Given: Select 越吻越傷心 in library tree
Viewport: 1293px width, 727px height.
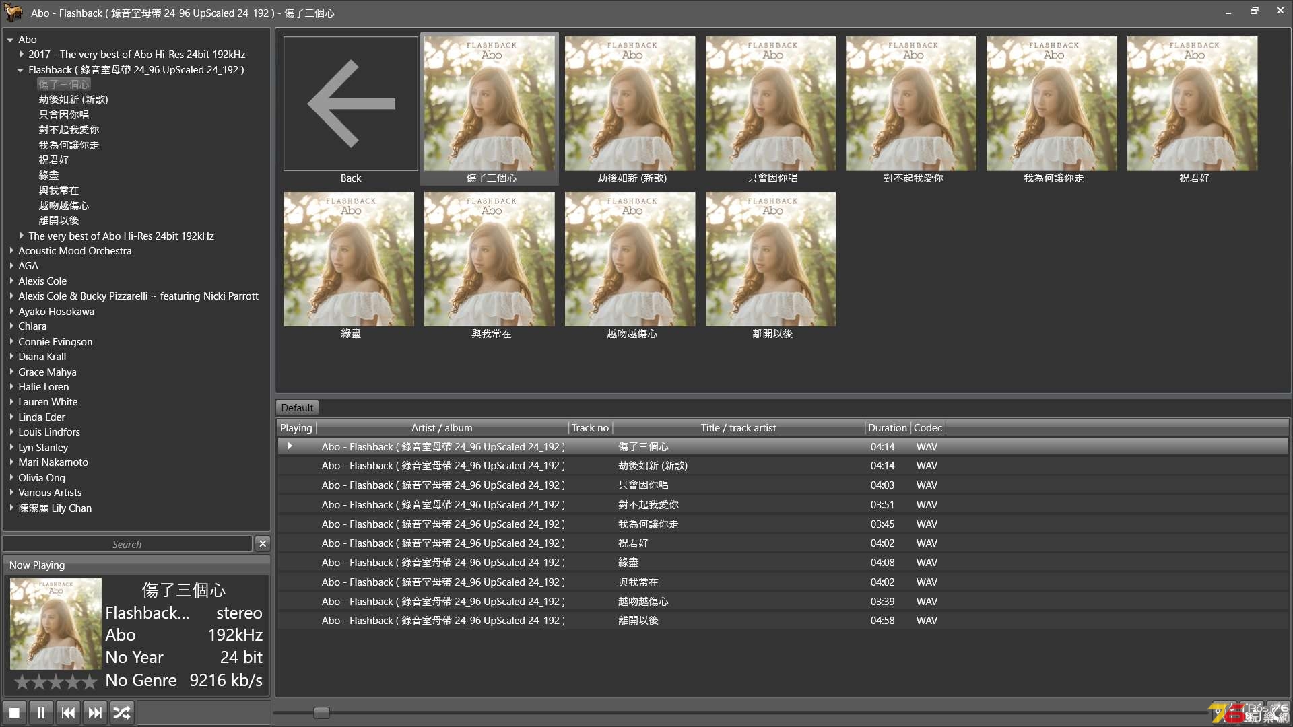Looking at the screenshot, I should coord(64,205).
